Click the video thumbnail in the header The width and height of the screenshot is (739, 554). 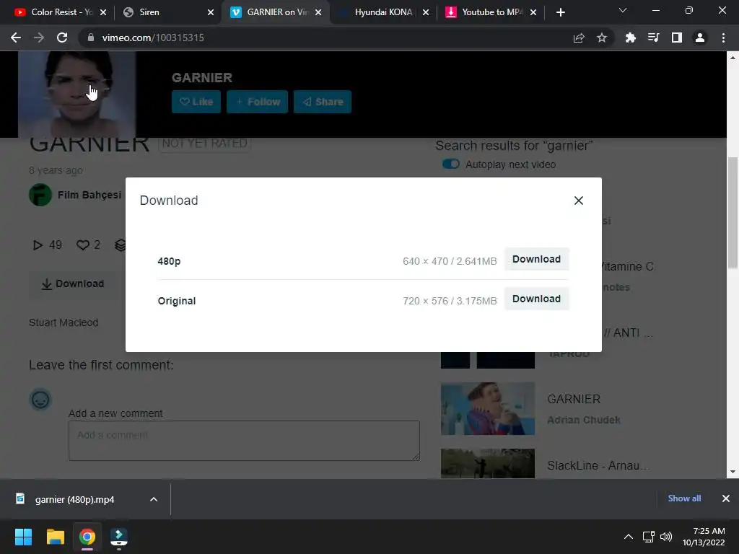pos(76,94)
